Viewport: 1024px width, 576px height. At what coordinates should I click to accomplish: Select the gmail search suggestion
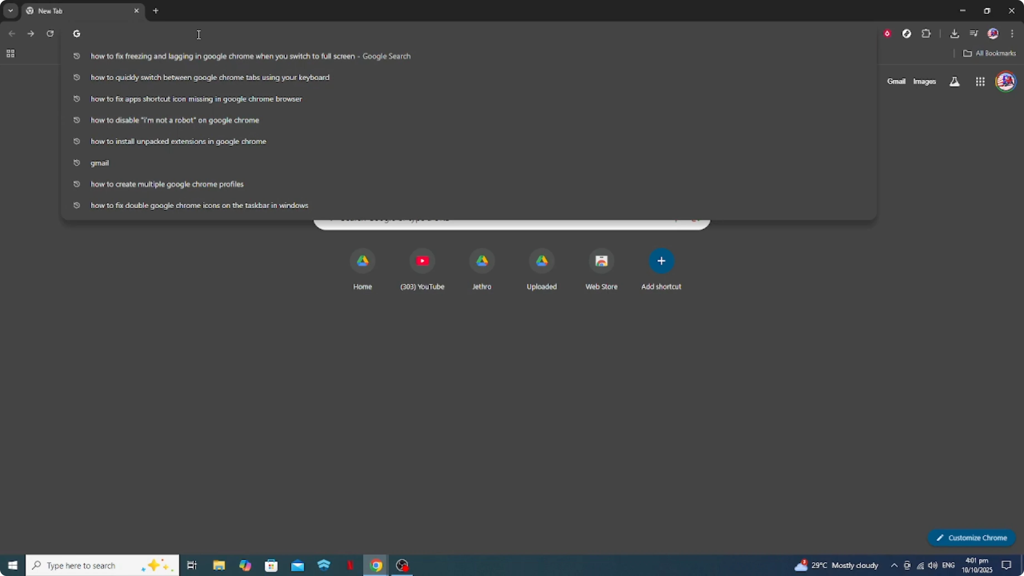coord(100,163)
